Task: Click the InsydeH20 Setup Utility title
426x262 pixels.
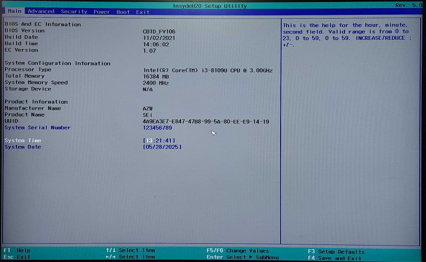Action: click(x=210, y=6)
